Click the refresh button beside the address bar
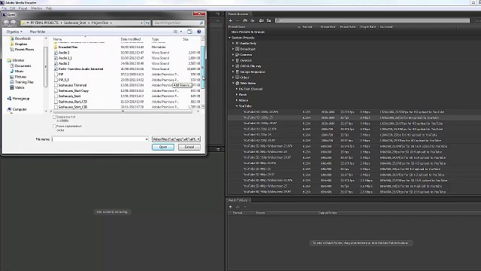The image size is (481, 271). point(147,23)
